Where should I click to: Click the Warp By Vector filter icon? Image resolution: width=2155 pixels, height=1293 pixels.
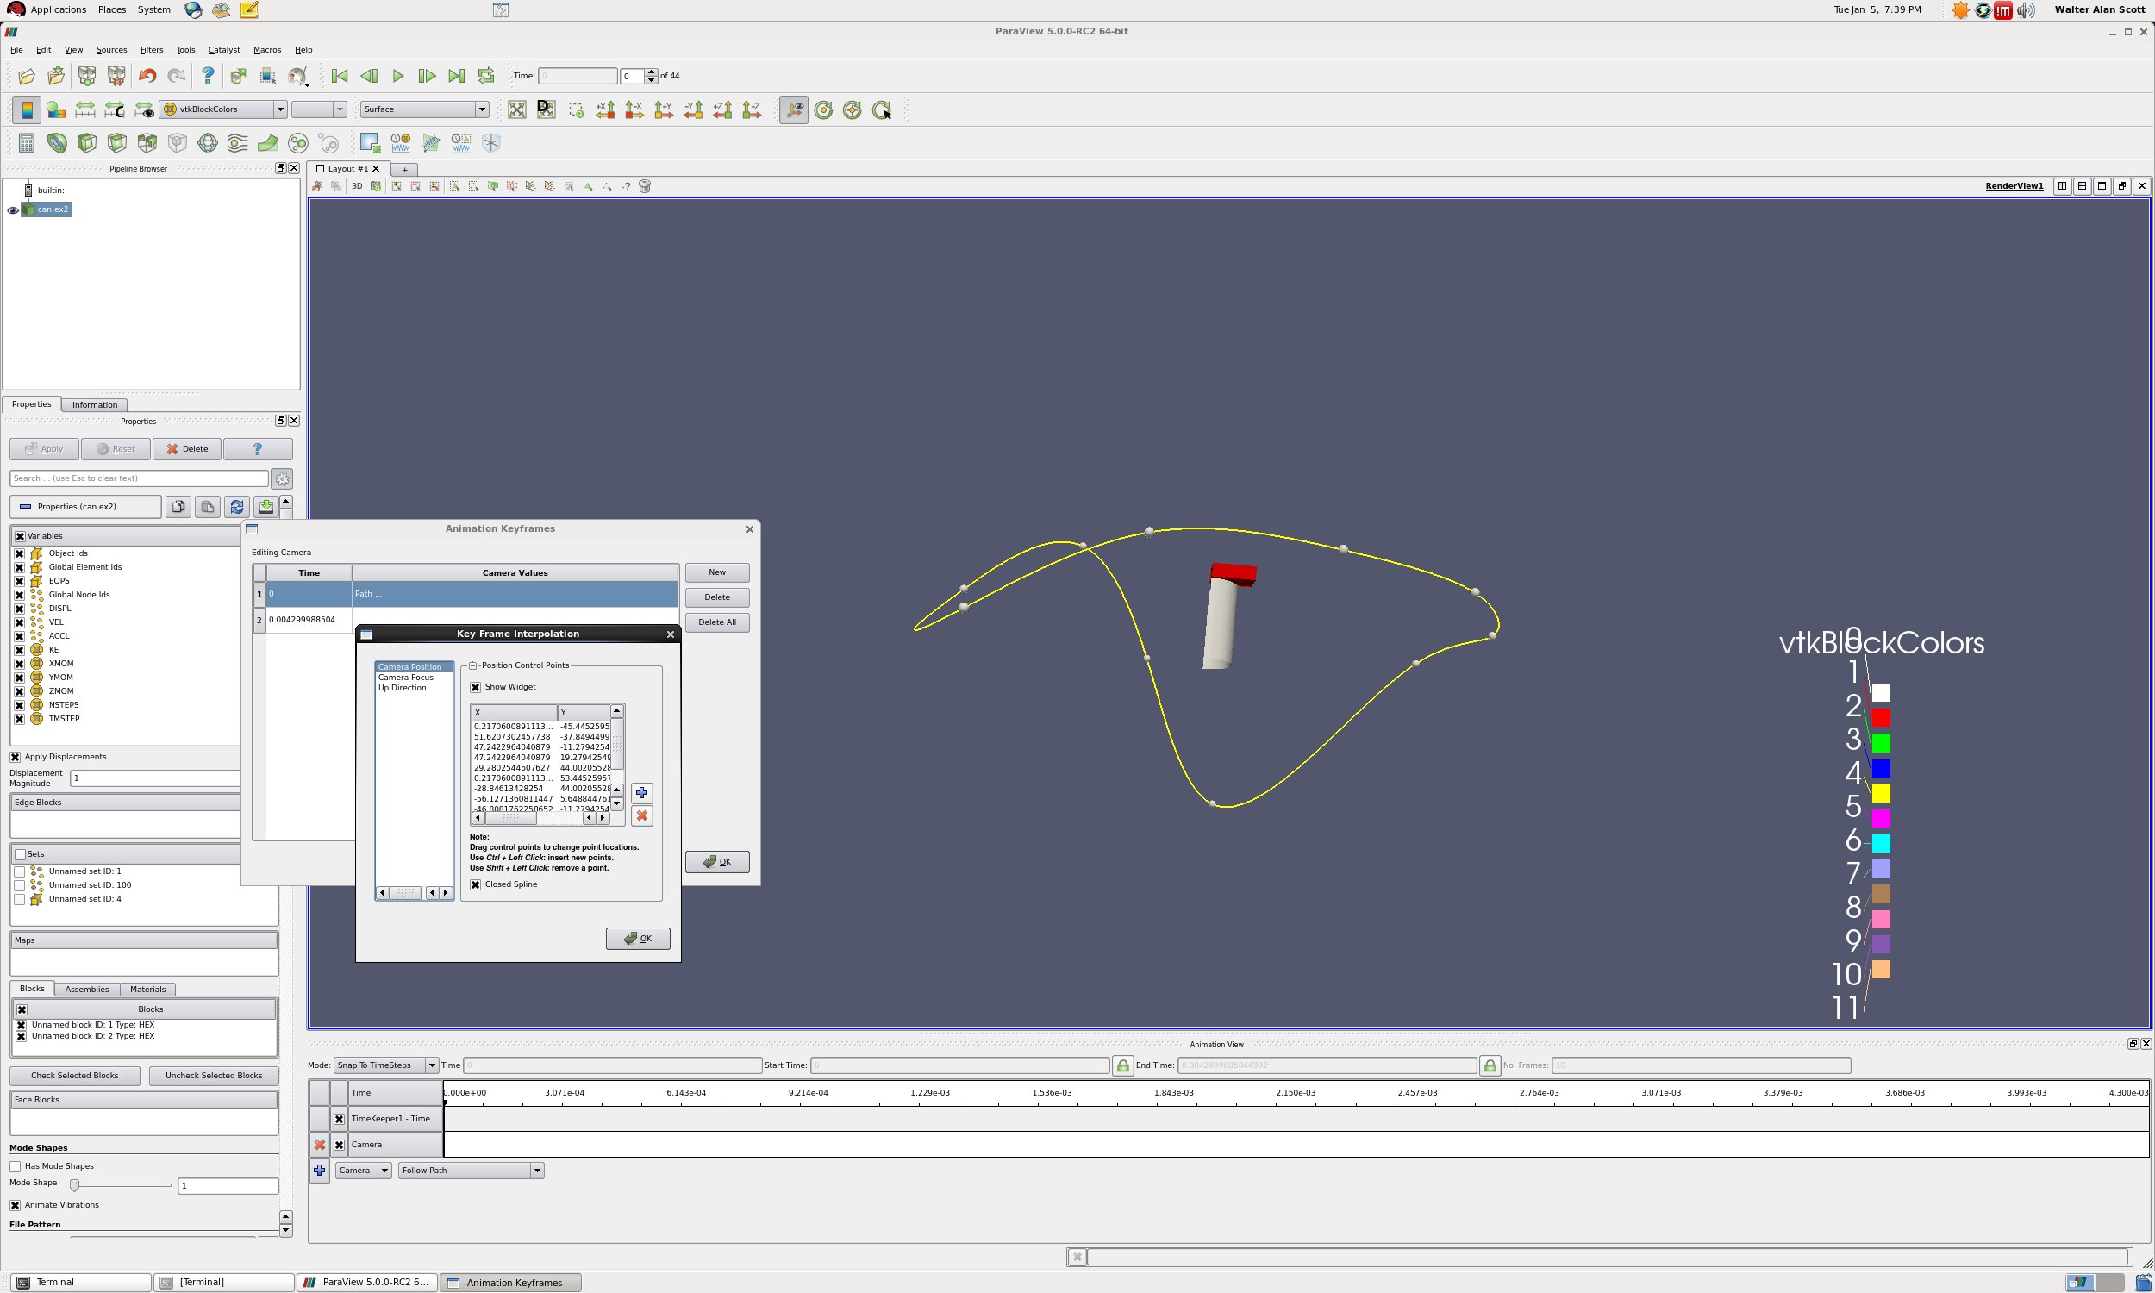click(268, 143)
